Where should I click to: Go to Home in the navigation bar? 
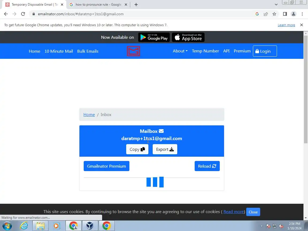tap(34, 51)
